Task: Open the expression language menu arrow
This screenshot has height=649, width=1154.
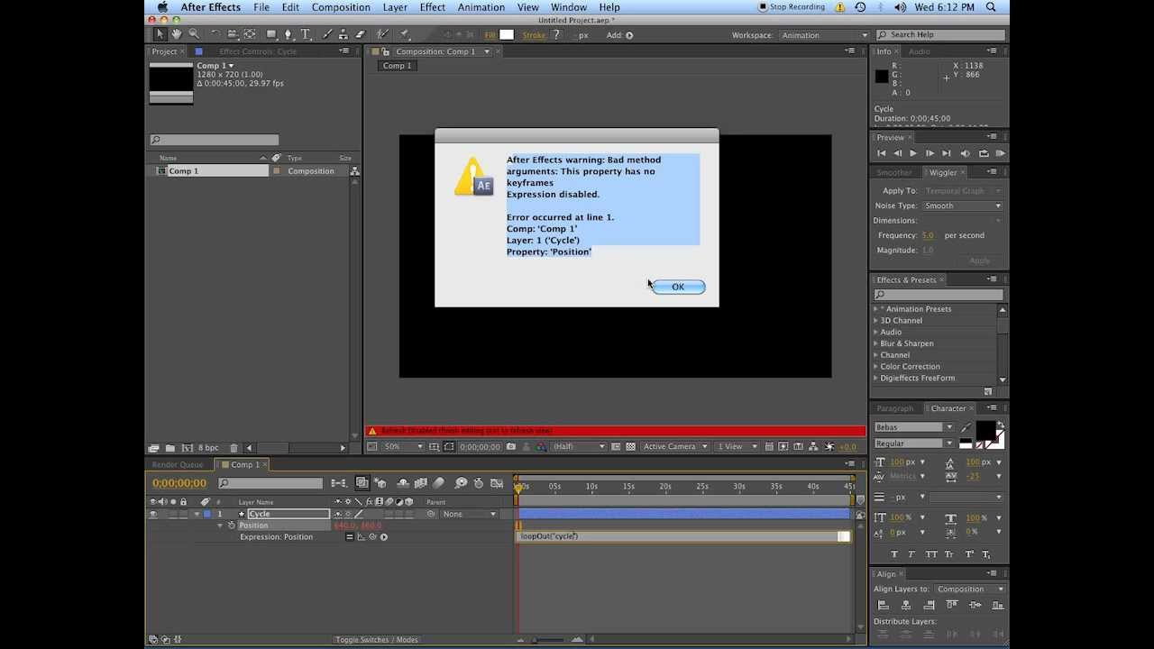Action: [x=383, y=537]
